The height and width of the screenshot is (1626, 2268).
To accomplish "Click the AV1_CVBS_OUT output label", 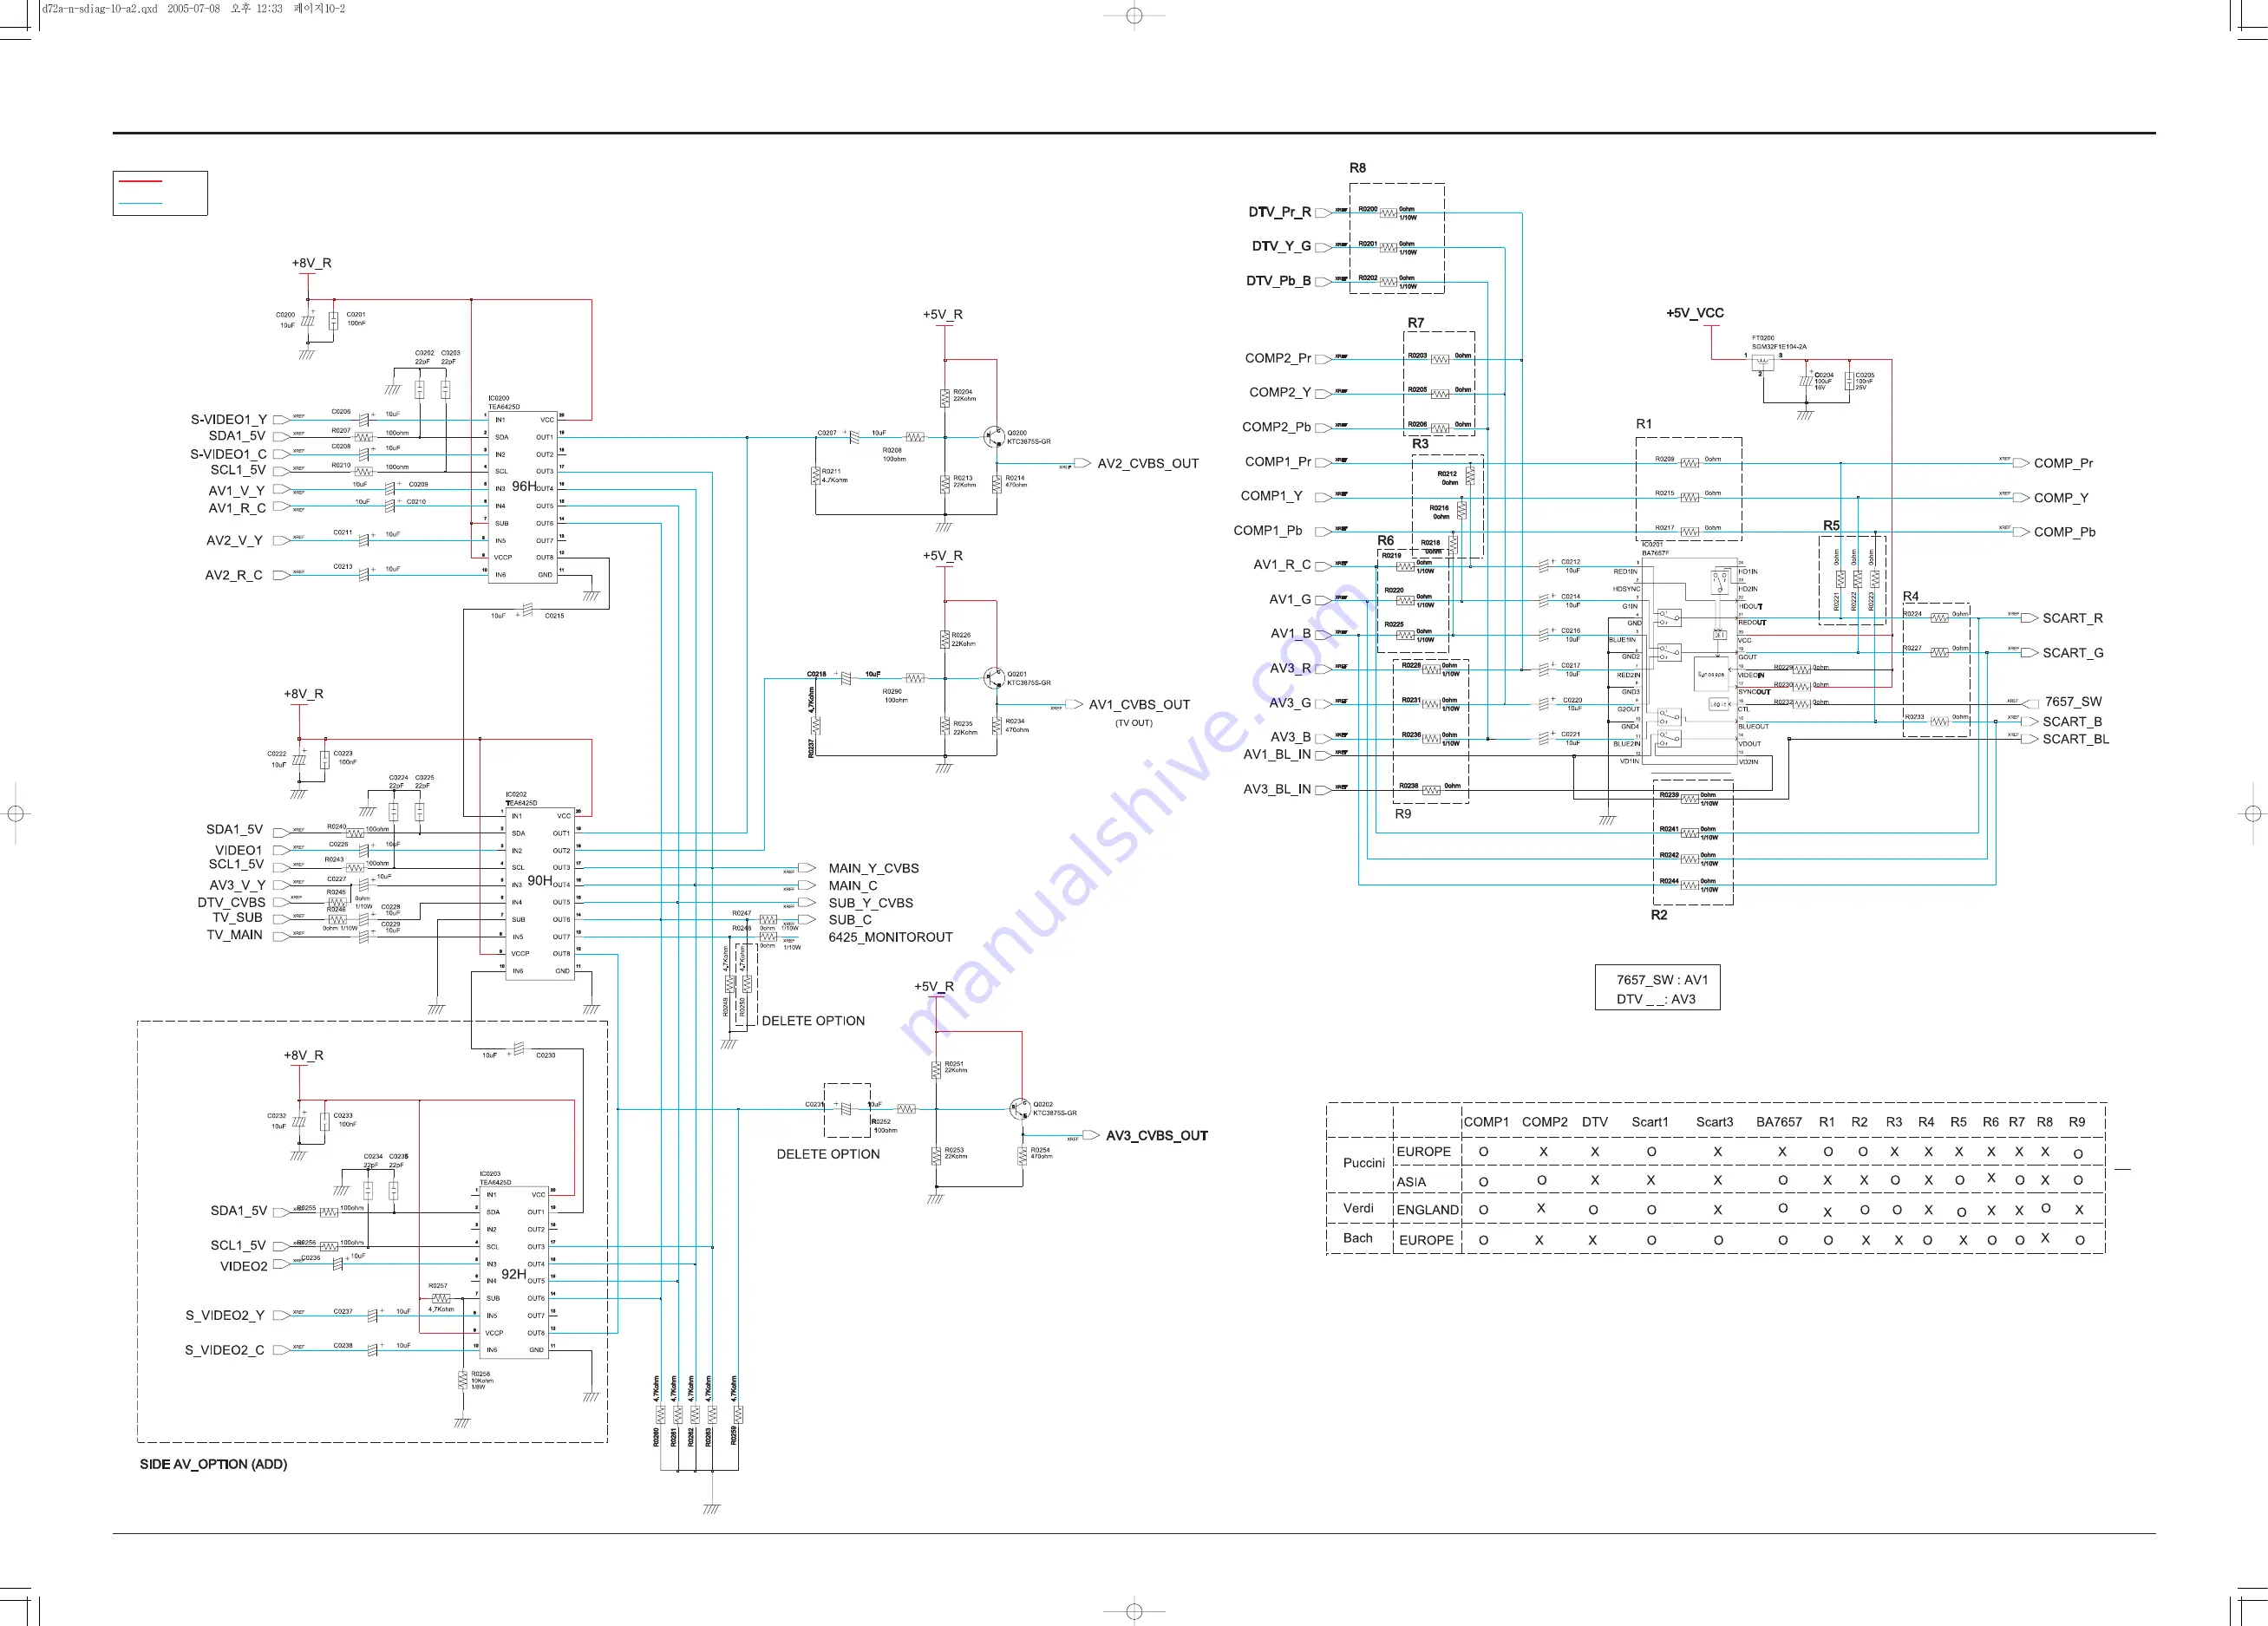I will coord(1140,705).
